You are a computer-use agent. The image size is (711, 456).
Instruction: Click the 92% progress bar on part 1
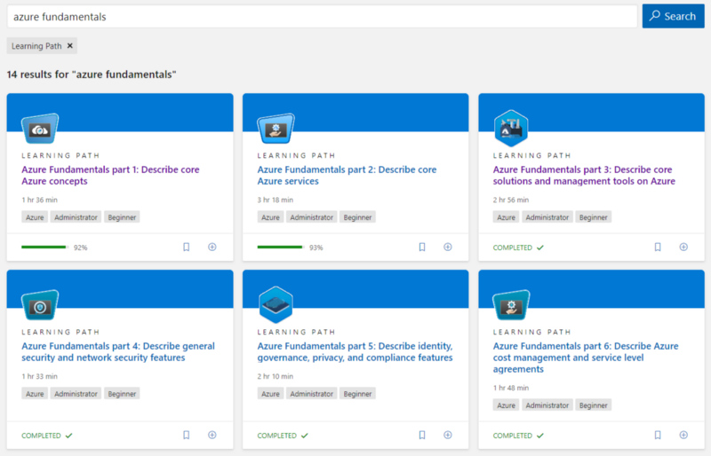[45, 248]
